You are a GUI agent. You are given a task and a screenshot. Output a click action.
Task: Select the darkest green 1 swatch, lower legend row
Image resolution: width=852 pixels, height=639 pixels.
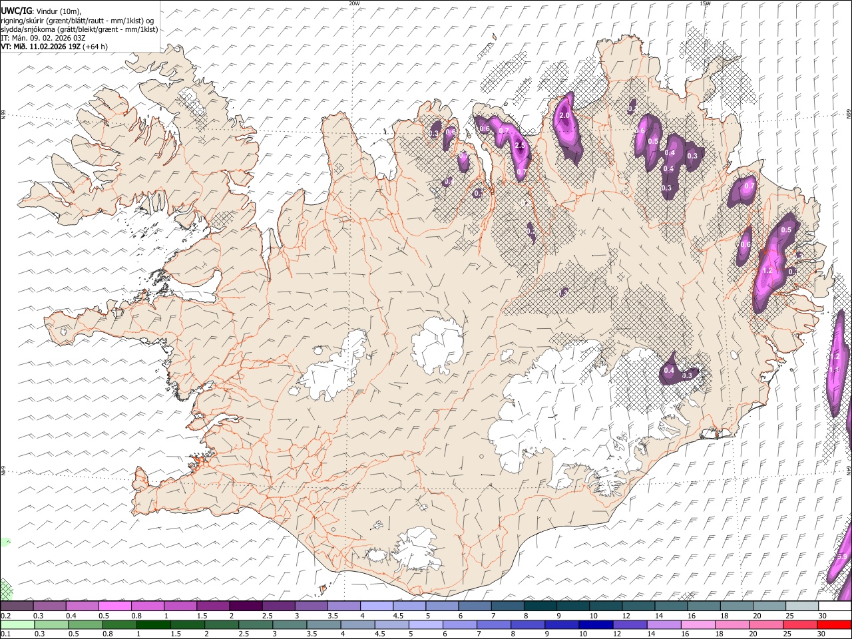153,624
